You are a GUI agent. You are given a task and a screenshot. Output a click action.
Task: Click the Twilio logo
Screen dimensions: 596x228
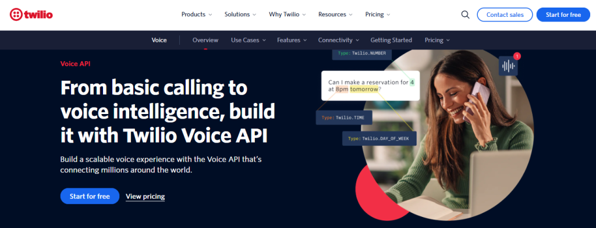31,15
